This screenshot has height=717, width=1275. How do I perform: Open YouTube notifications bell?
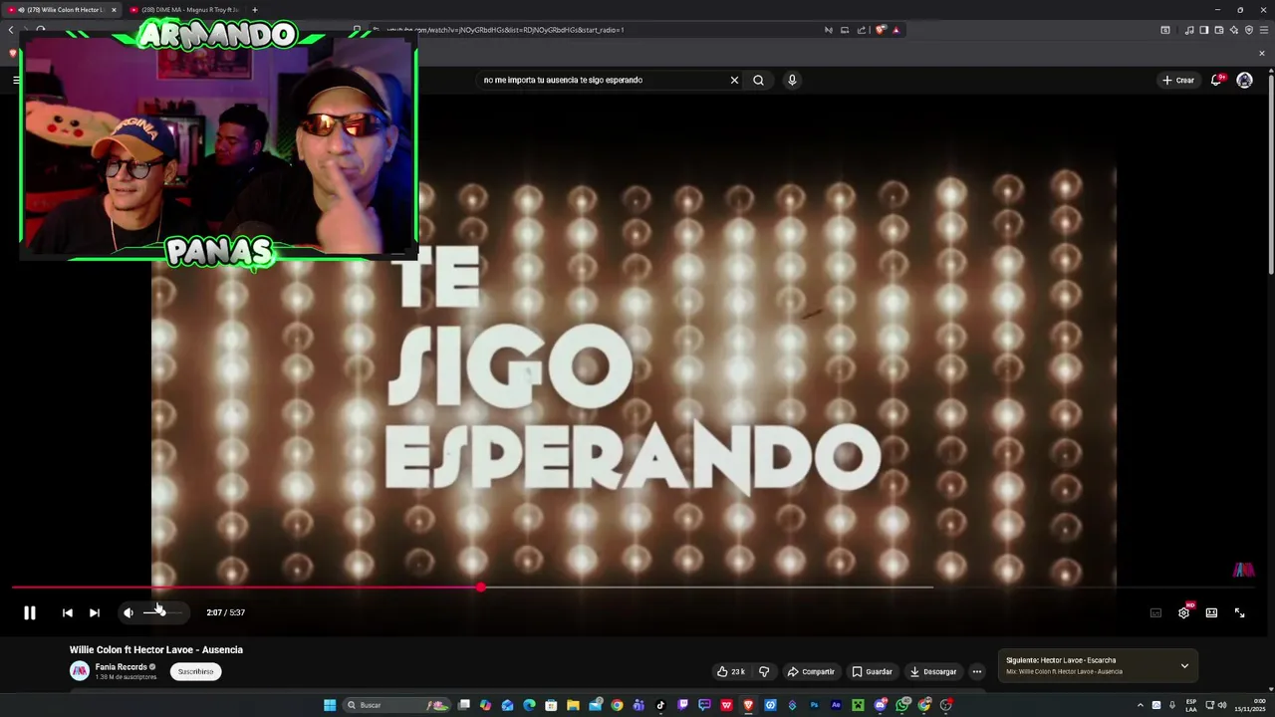pos(1216,80)
